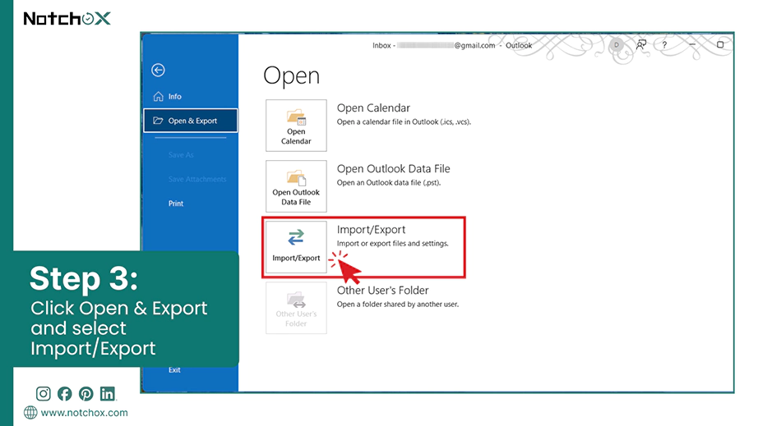758x426 pixels.
Task: Minimize the Outlook window
Action: [692, 44]
